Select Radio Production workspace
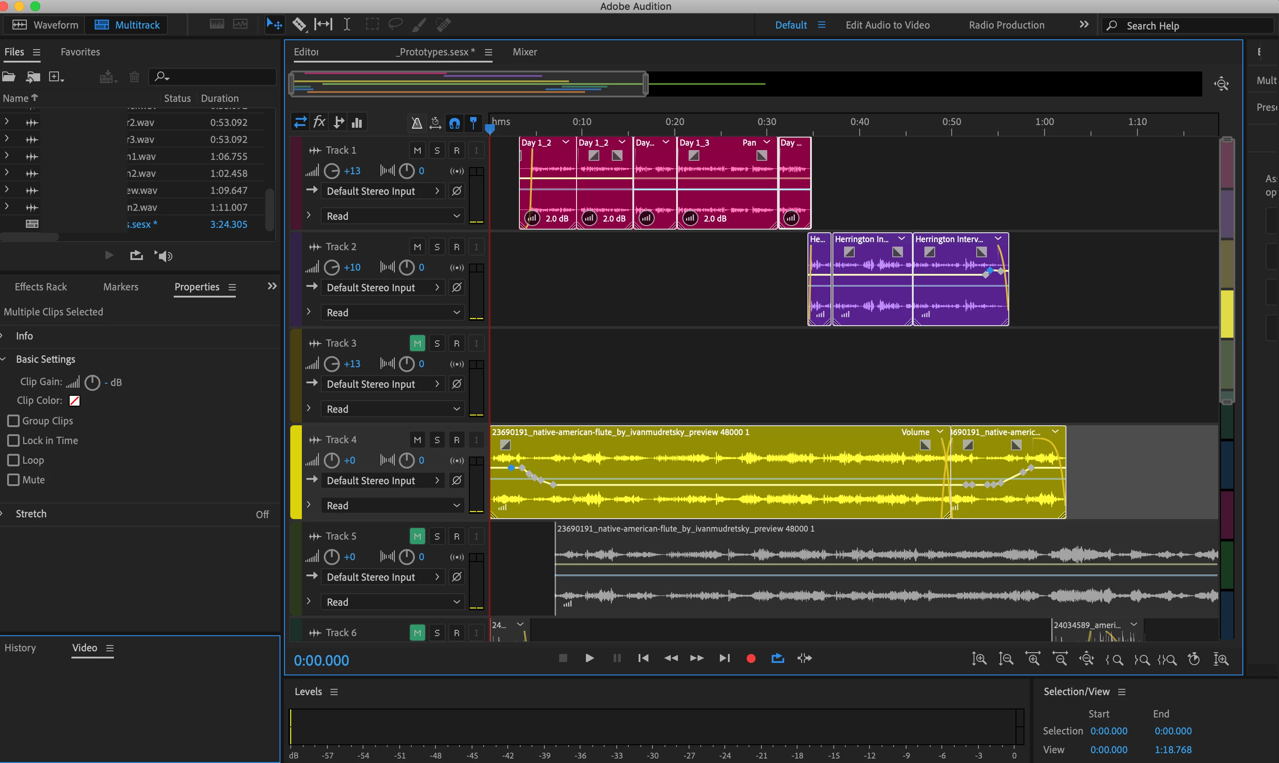The image size is (1279, 763). point(1006,25)
